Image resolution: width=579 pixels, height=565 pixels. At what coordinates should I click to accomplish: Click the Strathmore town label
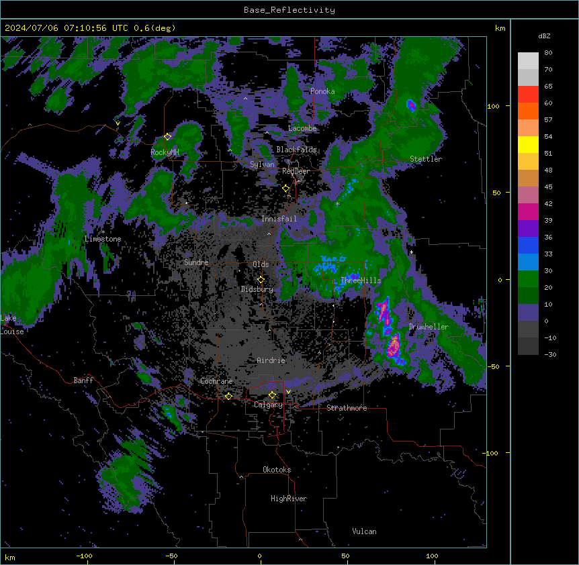tap(347, 408)
